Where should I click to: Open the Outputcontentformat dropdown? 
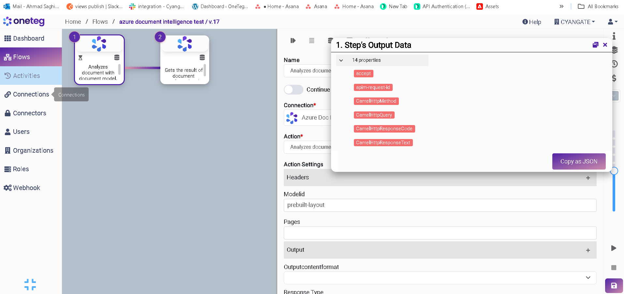click(x=588, y=278)
